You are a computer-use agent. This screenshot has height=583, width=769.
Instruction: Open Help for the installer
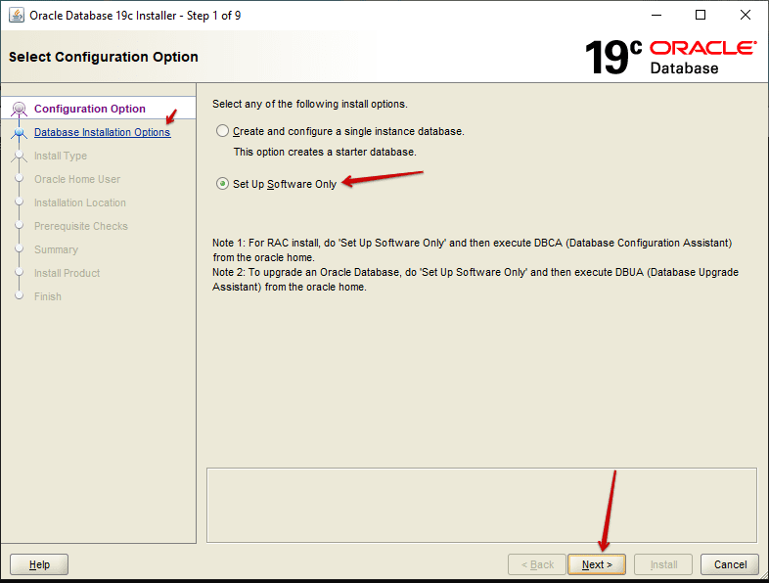[39, 564]
